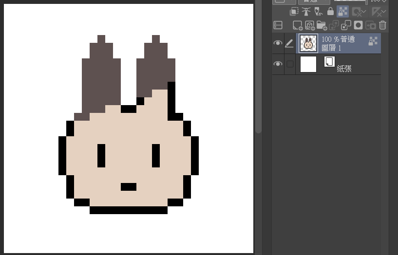Click the paper icon on 紙張 layer
Viewport: 398px width, 255px height.
329,62
